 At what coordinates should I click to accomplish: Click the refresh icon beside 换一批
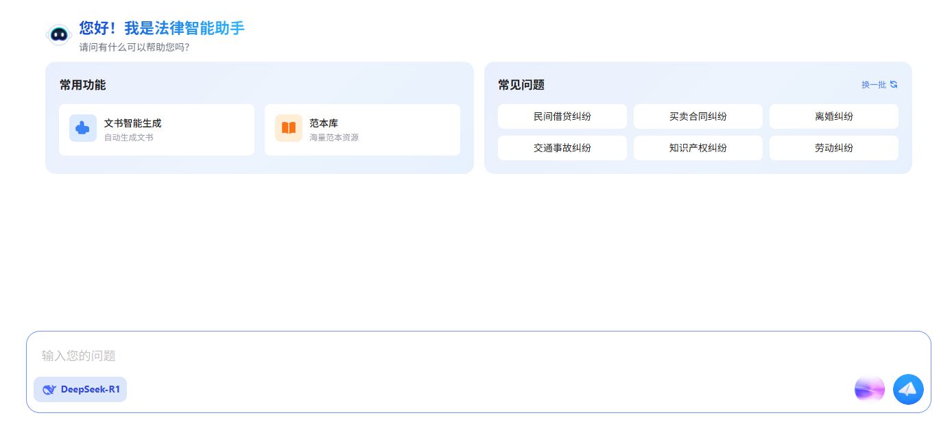[894, 85]
